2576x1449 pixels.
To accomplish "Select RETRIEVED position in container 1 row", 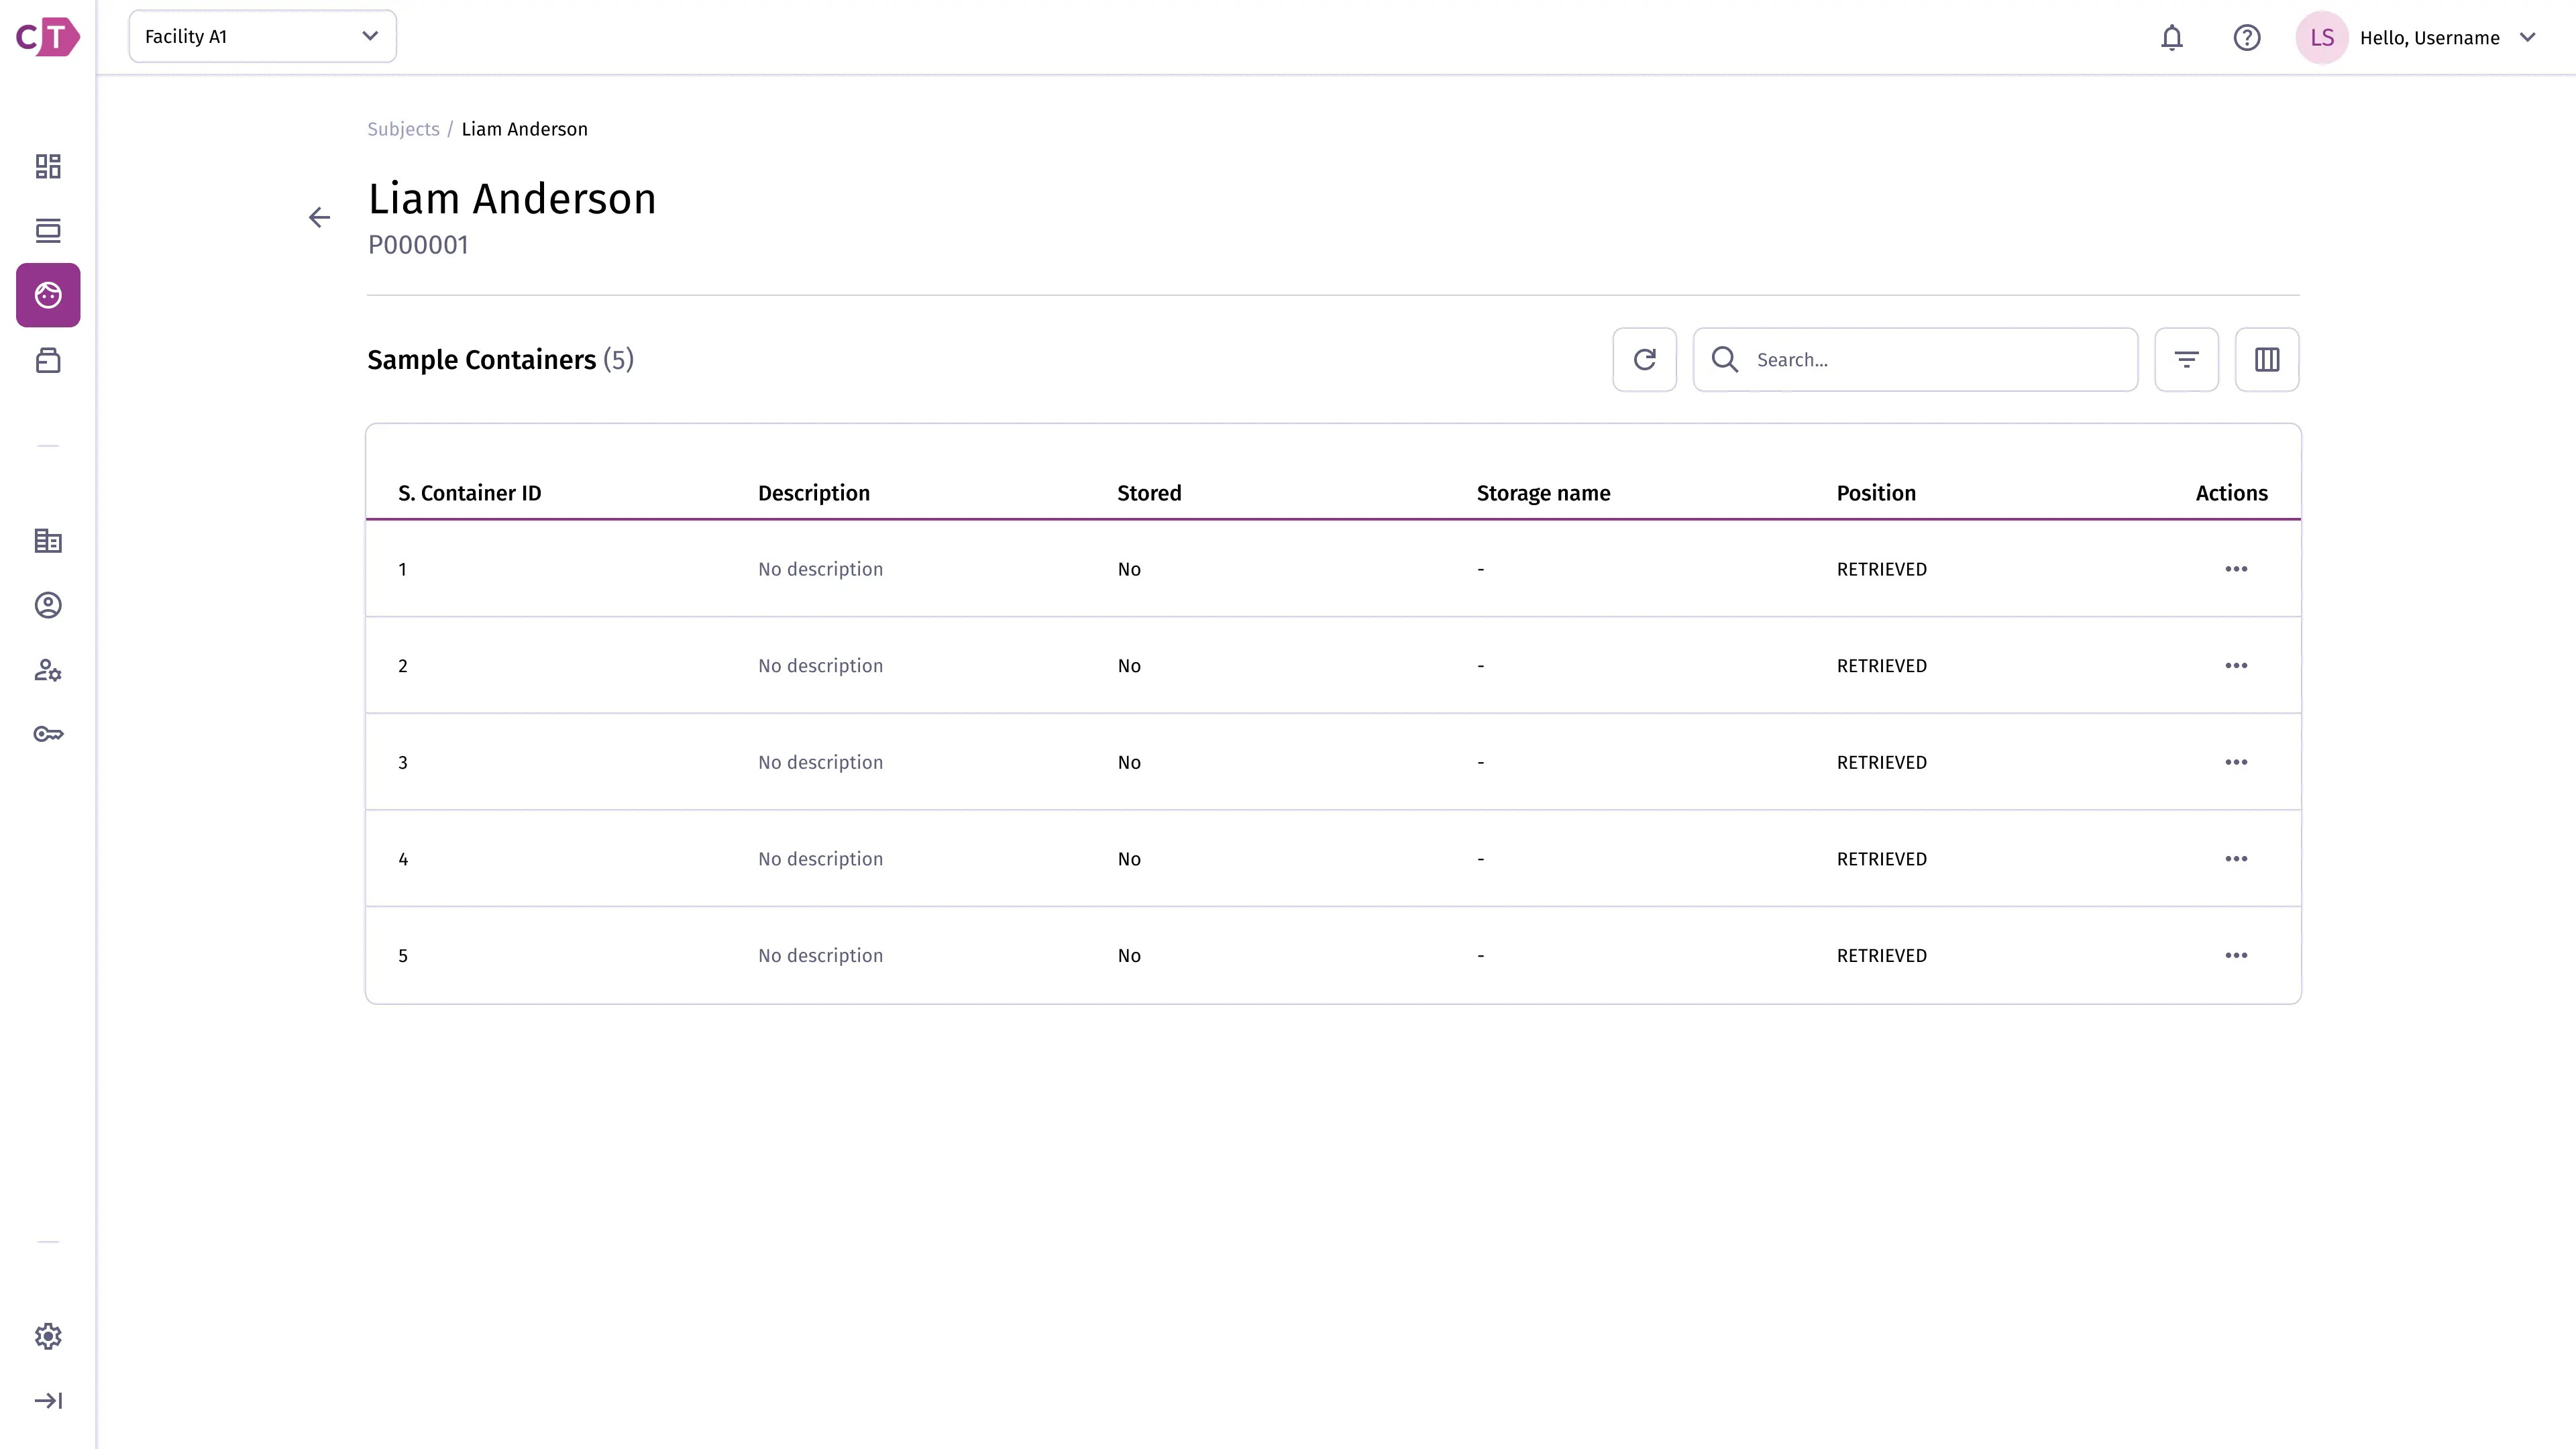I will coord(1881,569).
